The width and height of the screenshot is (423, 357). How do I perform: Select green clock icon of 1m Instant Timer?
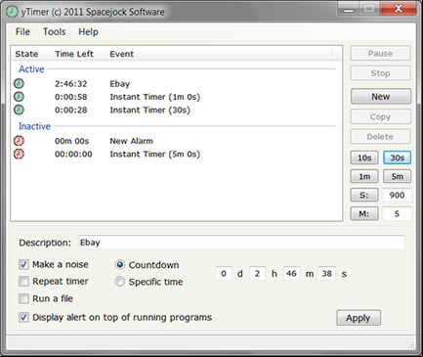pyautogui.click(x=19, y=97)
